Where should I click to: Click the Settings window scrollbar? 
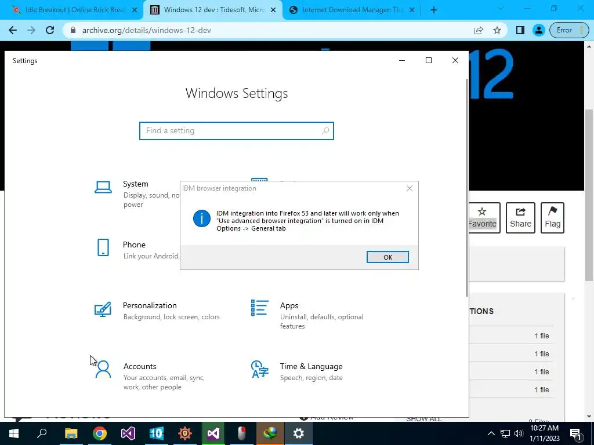[467, 188]
